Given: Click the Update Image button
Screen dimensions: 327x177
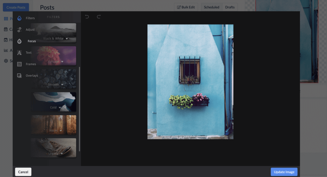Looking at the screenshot, I should (284, 172).
